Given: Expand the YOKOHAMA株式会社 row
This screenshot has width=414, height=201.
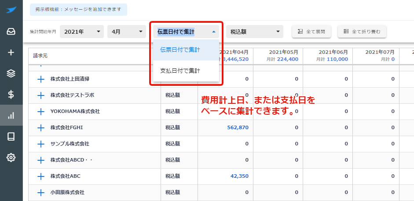Looking at the screenshot, I should coord(40,112).
